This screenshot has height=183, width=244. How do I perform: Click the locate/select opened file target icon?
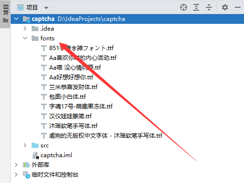point(184,7)
